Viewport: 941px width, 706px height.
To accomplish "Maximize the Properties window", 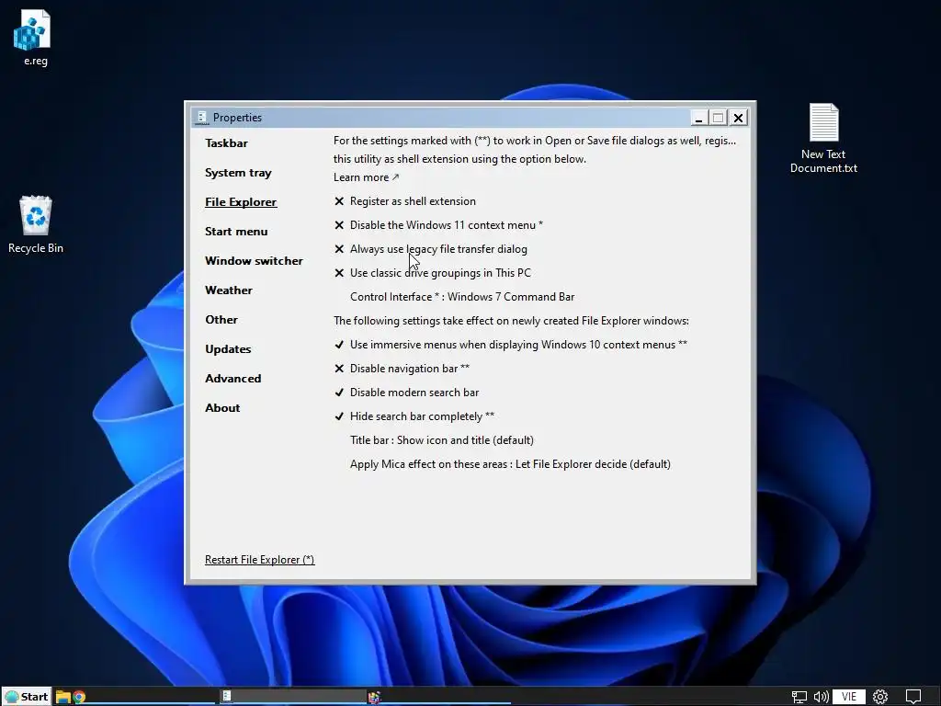I will pos(718,118).
